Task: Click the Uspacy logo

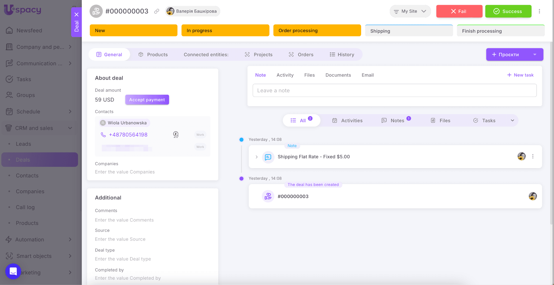Action: click(23, 10)
